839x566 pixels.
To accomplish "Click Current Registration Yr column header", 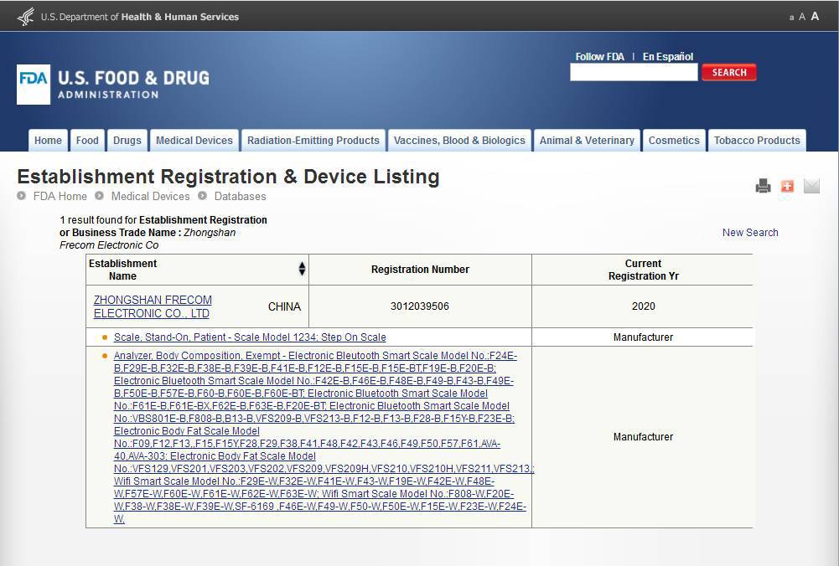I will (643, 270).
